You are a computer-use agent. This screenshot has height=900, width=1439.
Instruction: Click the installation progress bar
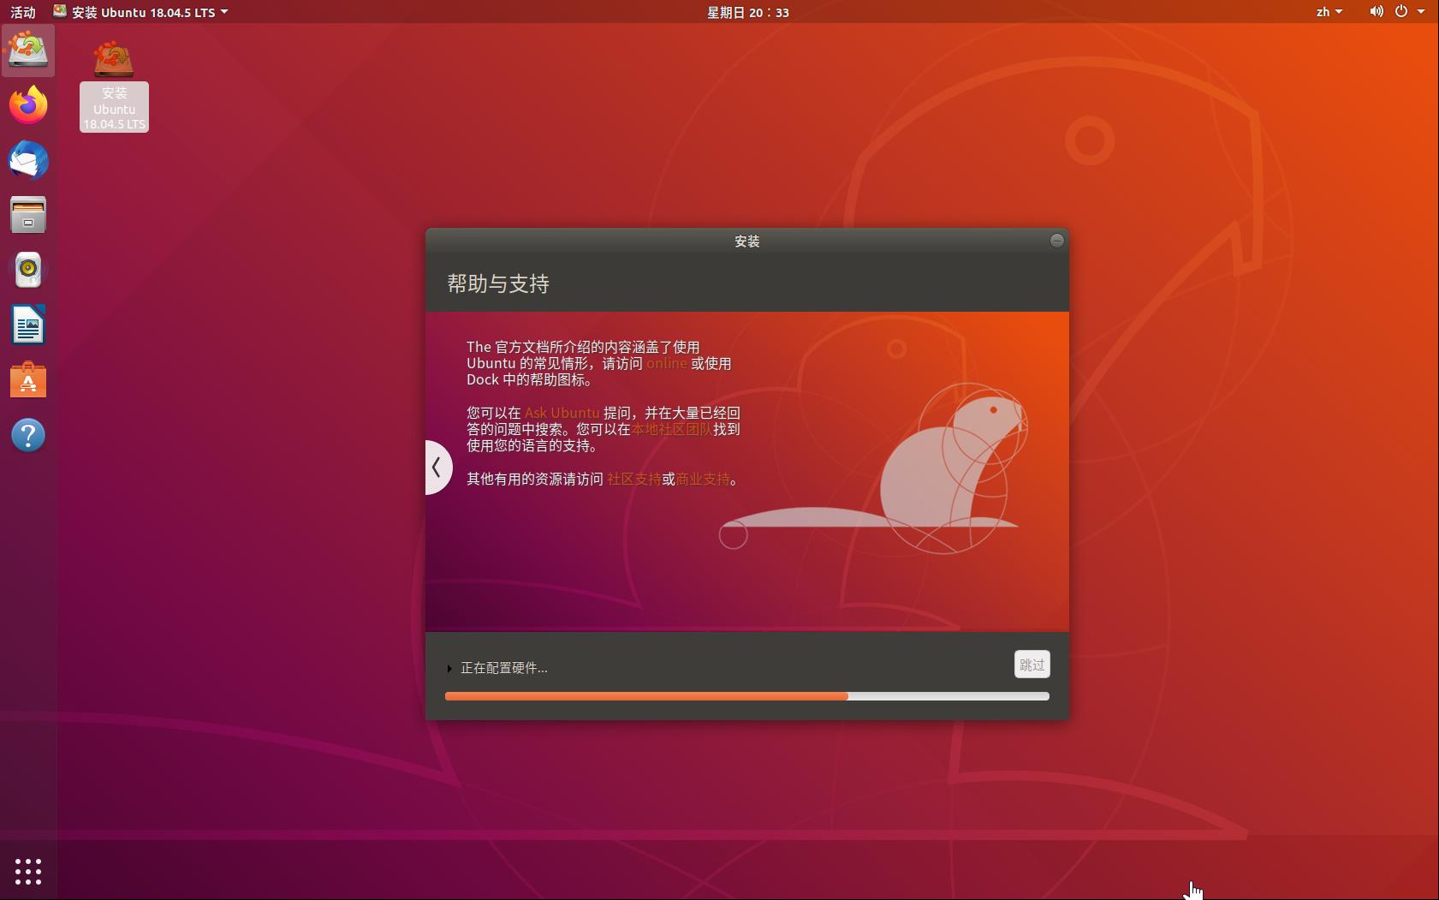(747, 696)
